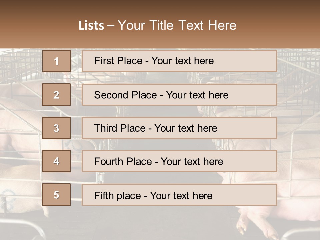
Task: Select the number 3 list marker
Action: (x=56, y=128)
